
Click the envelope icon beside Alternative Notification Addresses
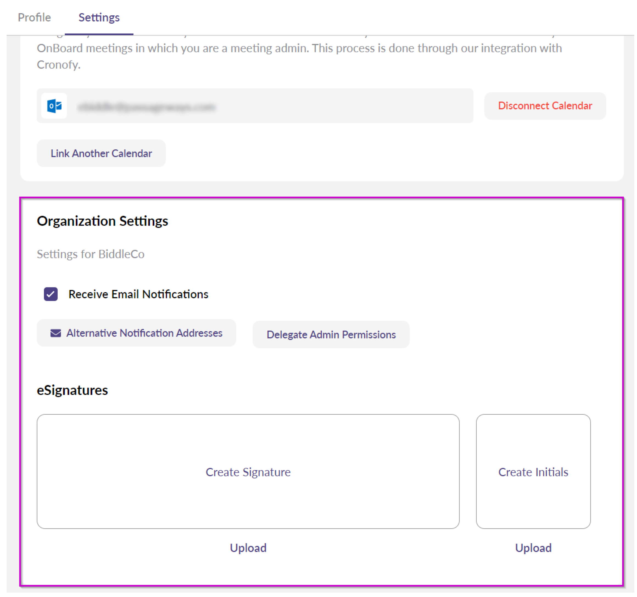coord(55,333)
